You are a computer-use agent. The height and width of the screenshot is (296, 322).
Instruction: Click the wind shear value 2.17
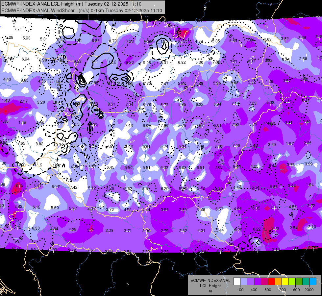pos(24,101)
